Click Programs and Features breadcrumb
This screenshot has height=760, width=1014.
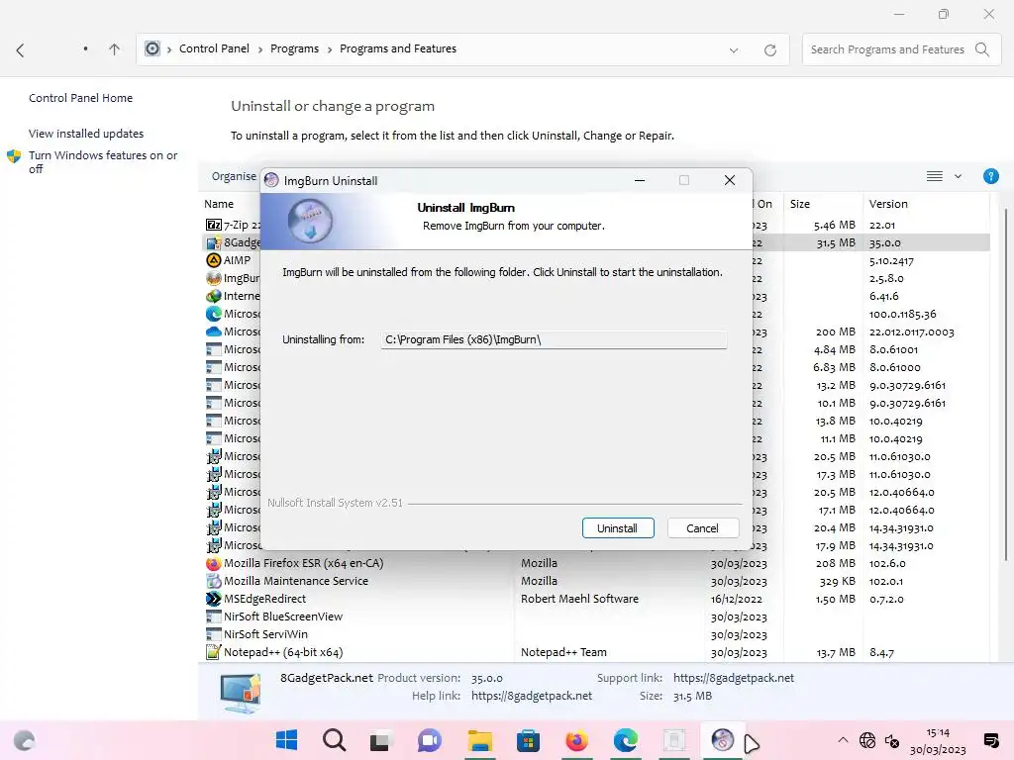(x=398, y=48)
